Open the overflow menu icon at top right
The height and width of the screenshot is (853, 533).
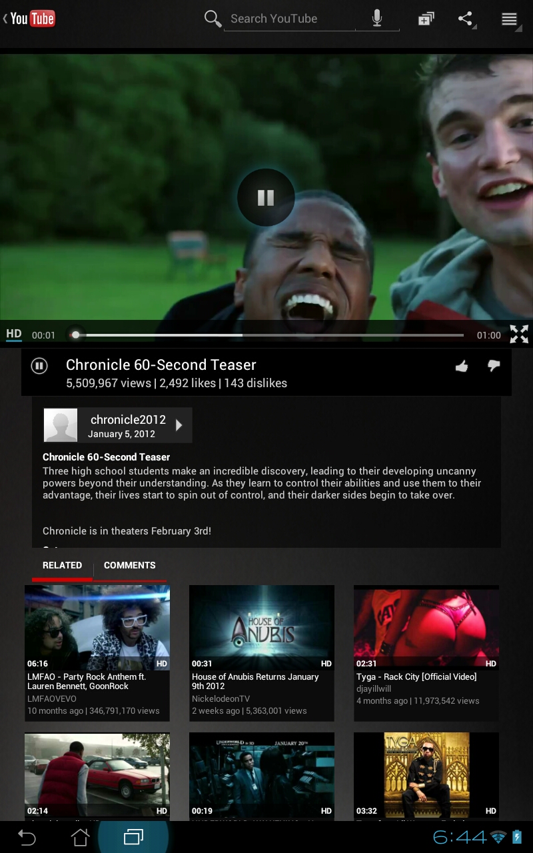pyautogui.click(x=509, y=19)
